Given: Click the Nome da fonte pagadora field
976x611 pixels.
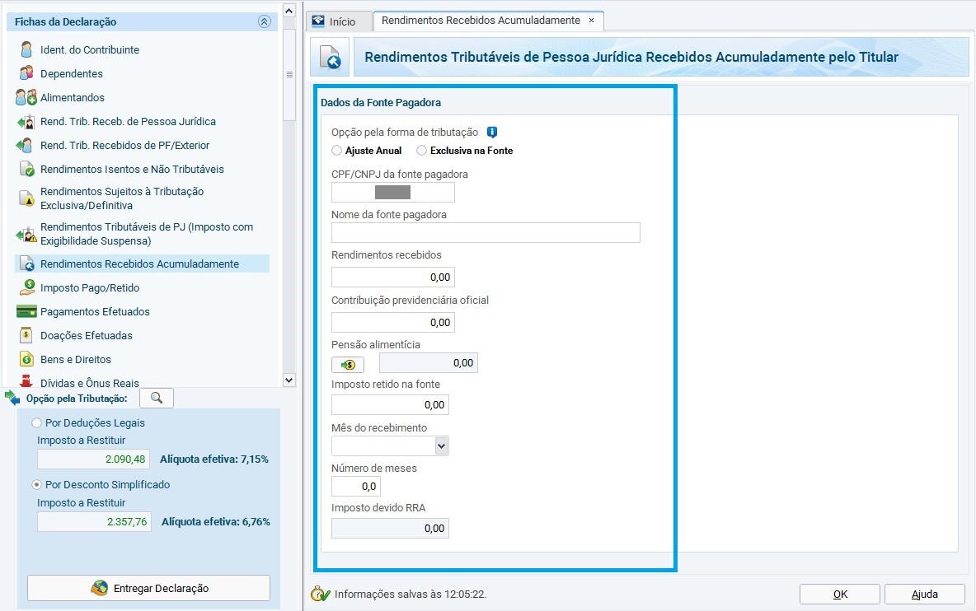Looking at the screenshot, I should (x=486, y=233).
